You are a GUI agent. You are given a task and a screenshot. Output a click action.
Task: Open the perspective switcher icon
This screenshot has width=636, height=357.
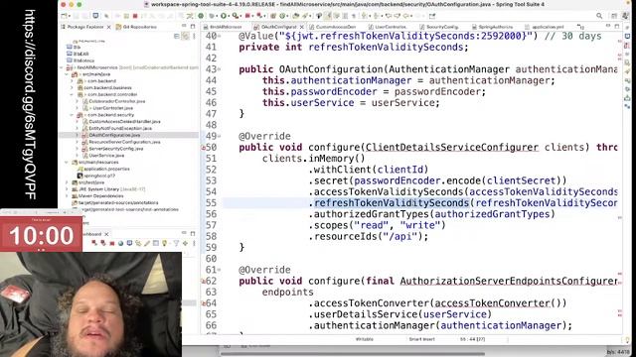(614, 16)
